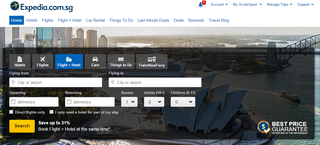Click the Expedia.com.sg logo
The height and width of the screenshot is (145, 320).
pyautogui.click(x=42, y=7)
